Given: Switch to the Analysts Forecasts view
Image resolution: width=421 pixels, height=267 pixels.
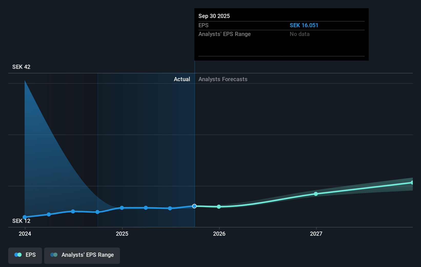Looking at the screenshot, I should click(223, 79).
